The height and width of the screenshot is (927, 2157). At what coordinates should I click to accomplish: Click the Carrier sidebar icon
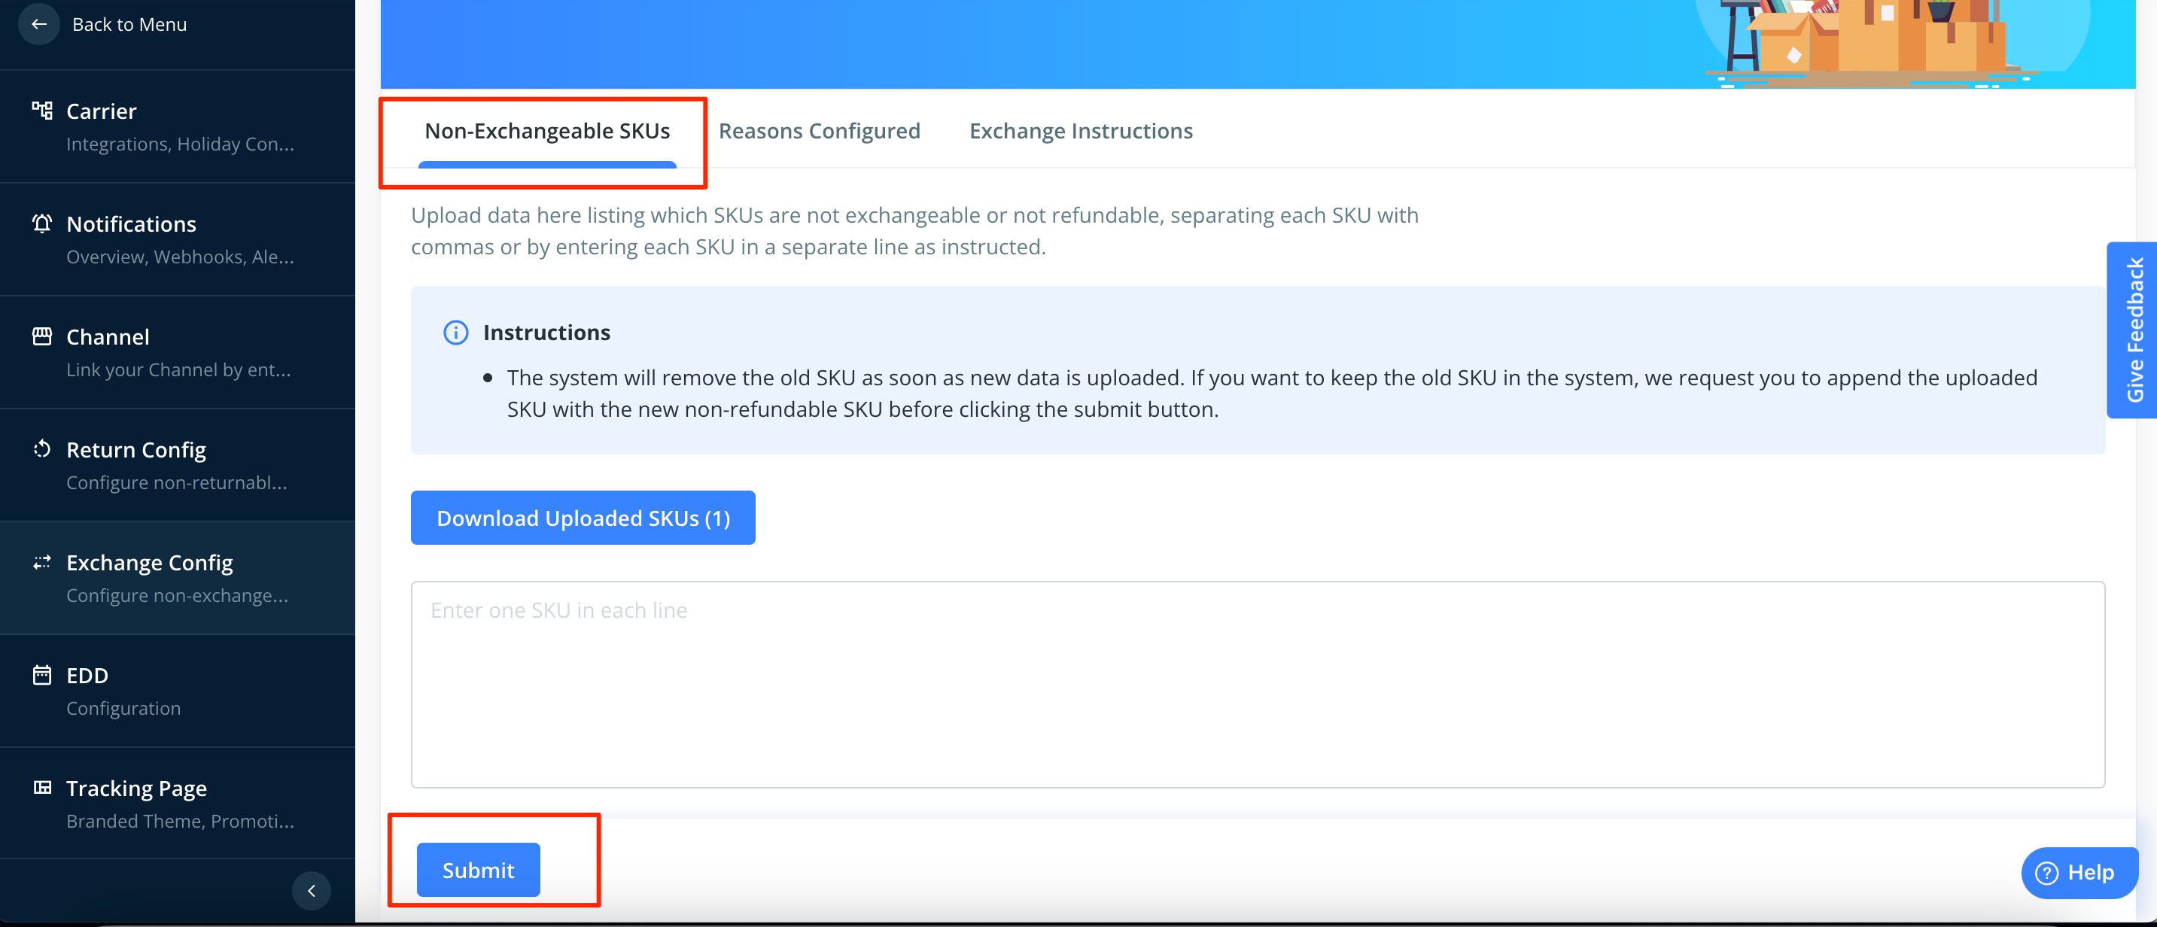[42, 111]
